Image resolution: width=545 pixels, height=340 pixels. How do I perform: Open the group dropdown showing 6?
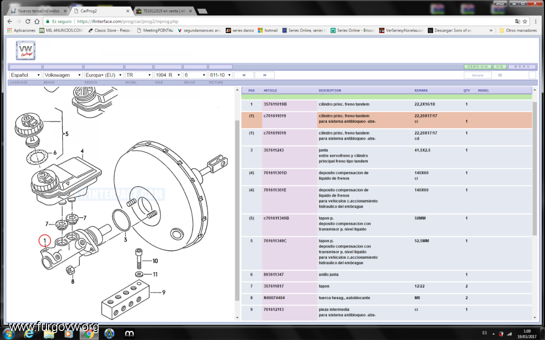point(195,75)
